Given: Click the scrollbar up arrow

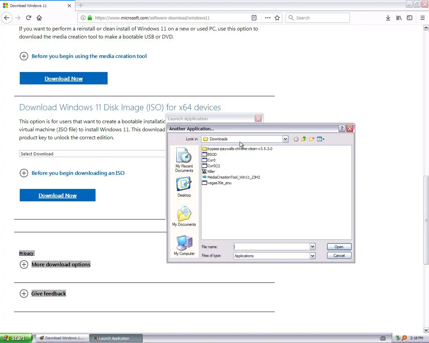Looking at the screenshot, I should pos(426,28).
